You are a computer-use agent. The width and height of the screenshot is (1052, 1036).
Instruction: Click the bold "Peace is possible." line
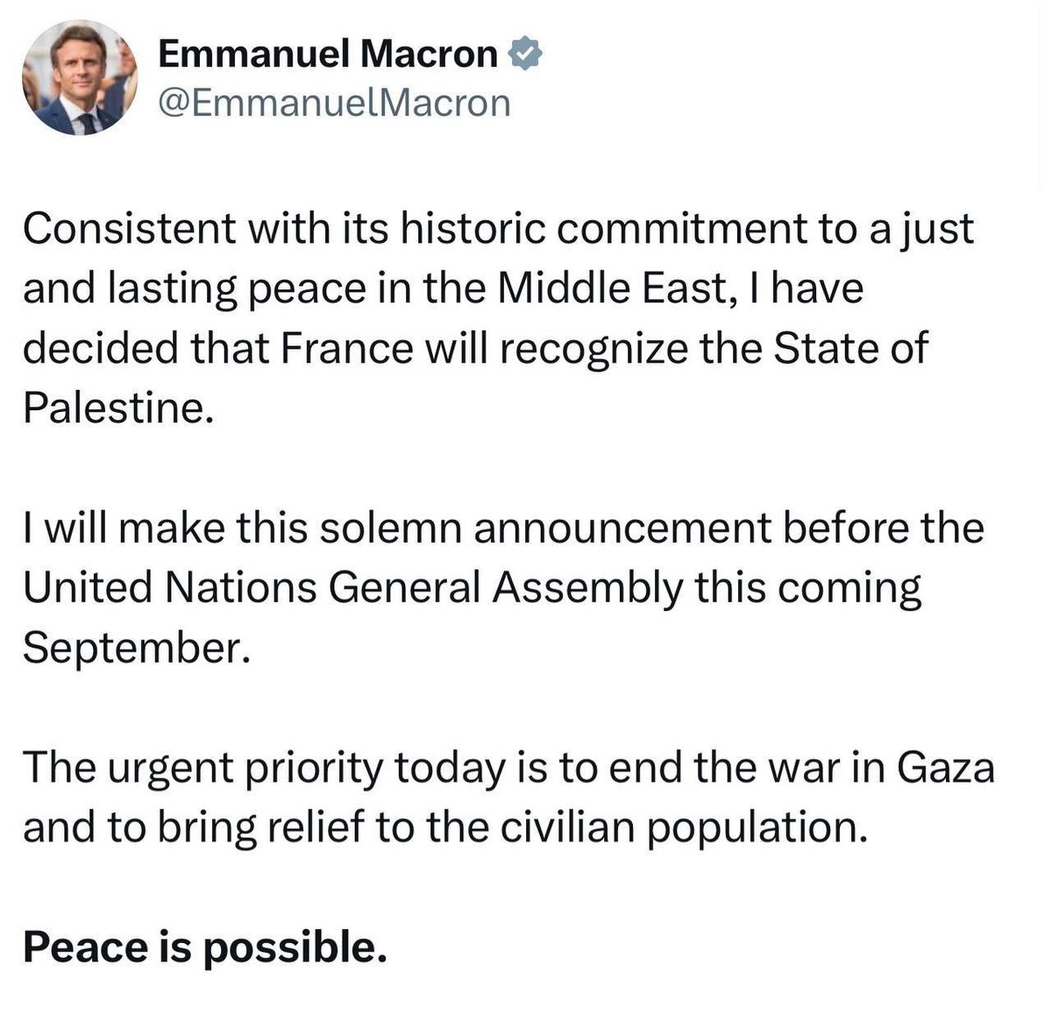pos(205,947)
